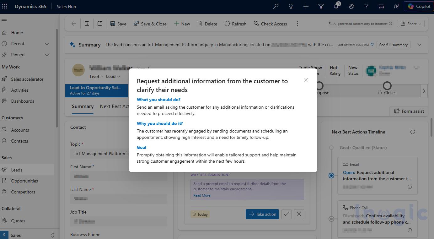Screen dimensions: 434x239
Task: Open the filter icon in the top bar
Action: point(321,6)
